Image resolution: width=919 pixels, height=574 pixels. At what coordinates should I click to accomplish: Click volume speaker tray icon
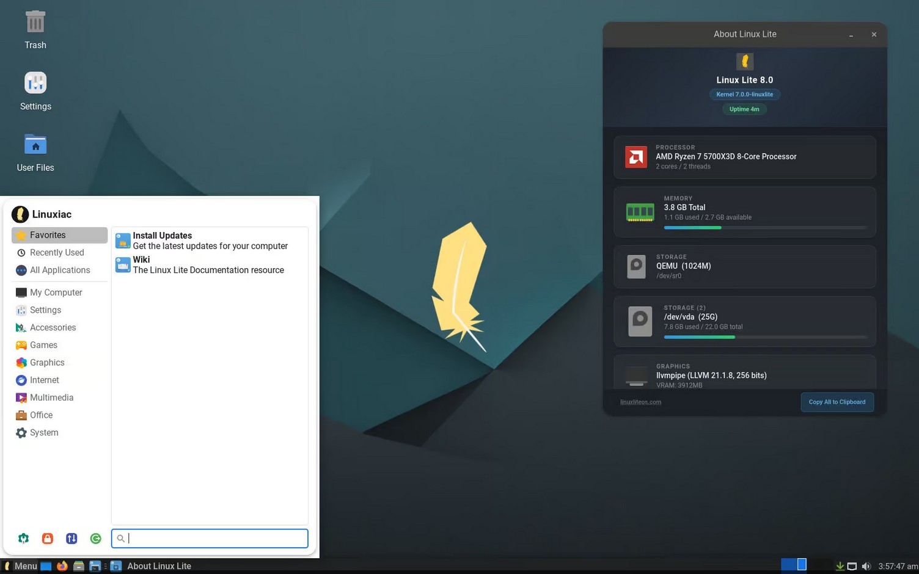(x=866, y=566)
